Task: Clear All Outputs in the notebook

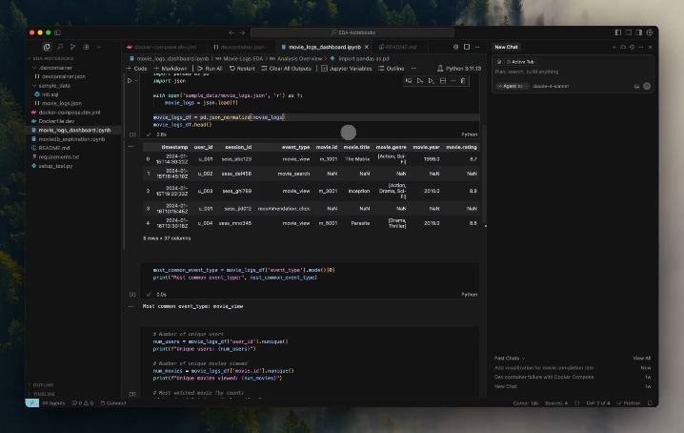Action: [286, 68]
